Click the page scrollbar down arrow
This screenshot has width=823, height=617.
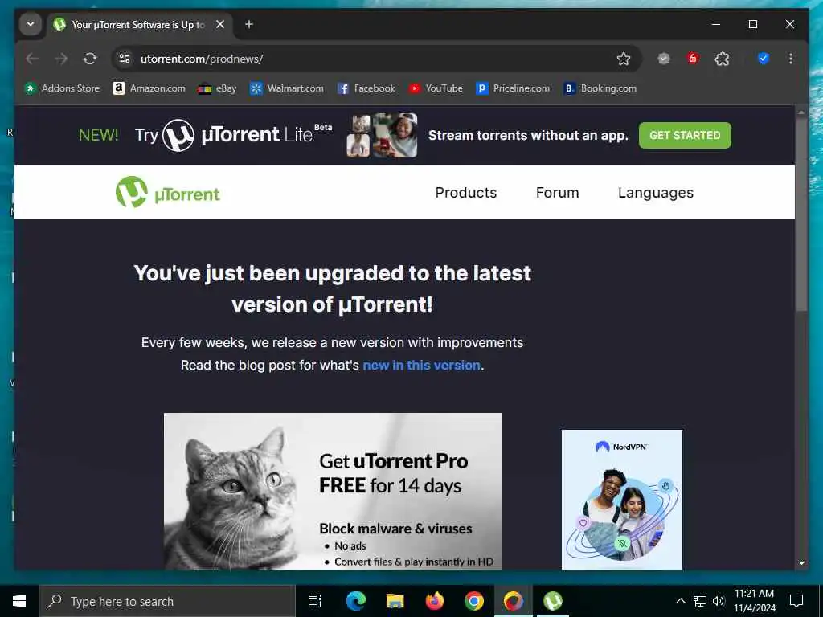[x=801, y=563]
